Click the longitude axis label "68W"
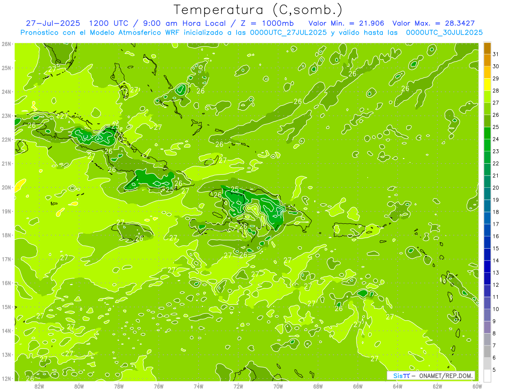The image size is (507, 392). (x=318, y=386)
